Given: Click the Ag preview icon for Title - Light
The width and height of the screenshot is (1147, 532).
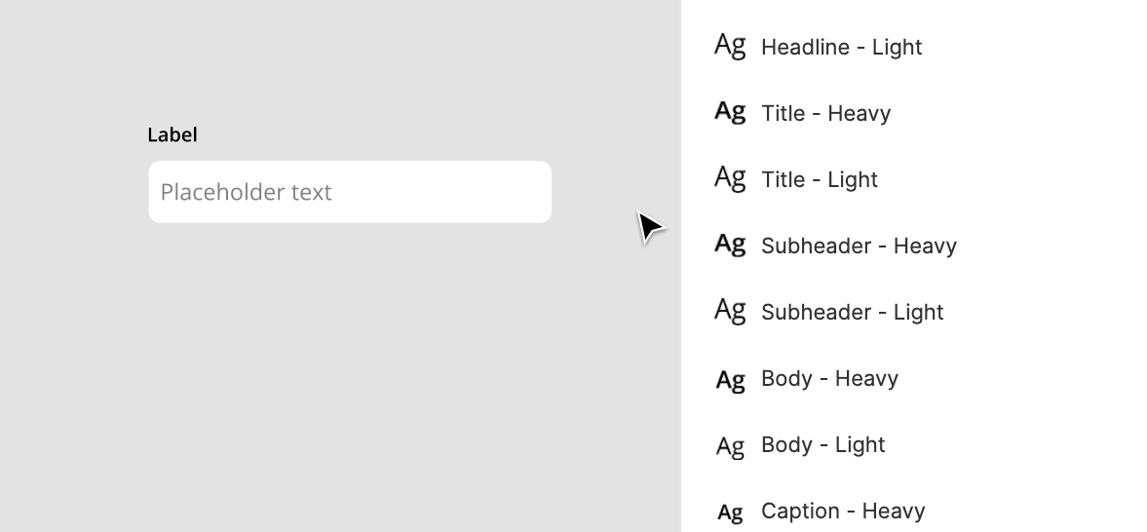Looking at the screenshot, I should [730, 179].
